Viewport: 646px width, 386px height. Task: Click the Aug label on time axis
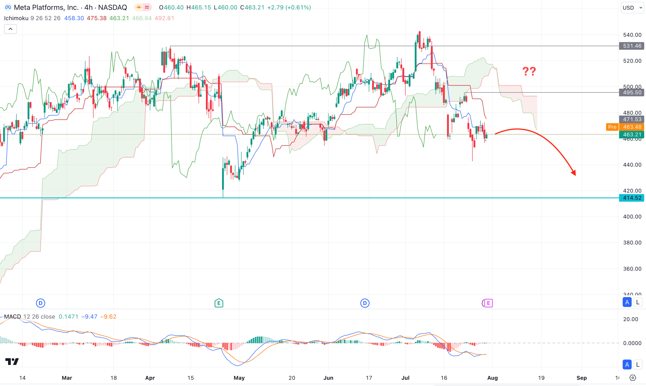(492, 378)
